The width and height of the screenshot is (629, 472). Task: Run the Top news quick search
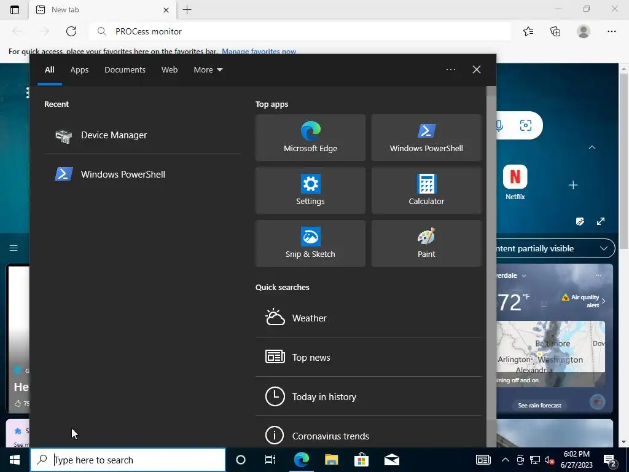(x=369, y=357)
